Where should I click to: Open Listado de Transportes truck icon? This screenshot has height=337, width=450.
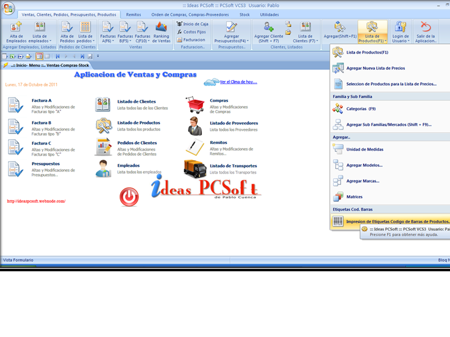tap(195, 169)
